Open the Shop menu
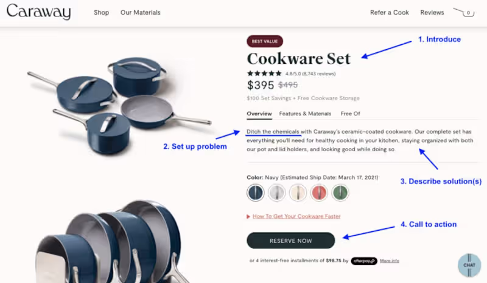The image size is (487, 283). 101,12
